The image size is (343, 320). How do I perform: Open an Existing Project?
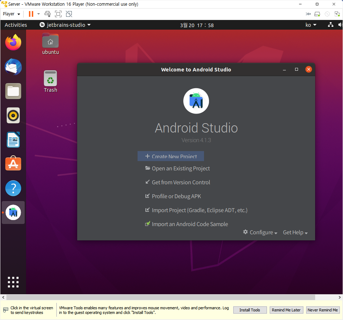click(x=178, y=169)
